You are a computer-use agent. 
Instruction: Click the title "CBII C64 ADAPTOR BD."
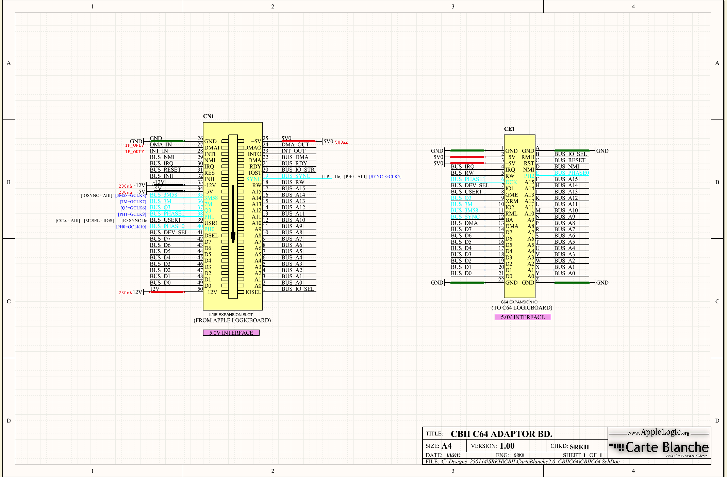501,434
